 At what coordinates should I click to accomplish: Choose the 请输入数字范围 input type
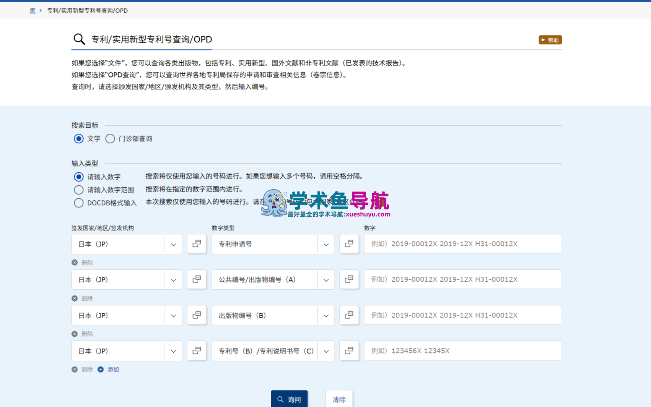pyautogui.click(x=79, y=190)
